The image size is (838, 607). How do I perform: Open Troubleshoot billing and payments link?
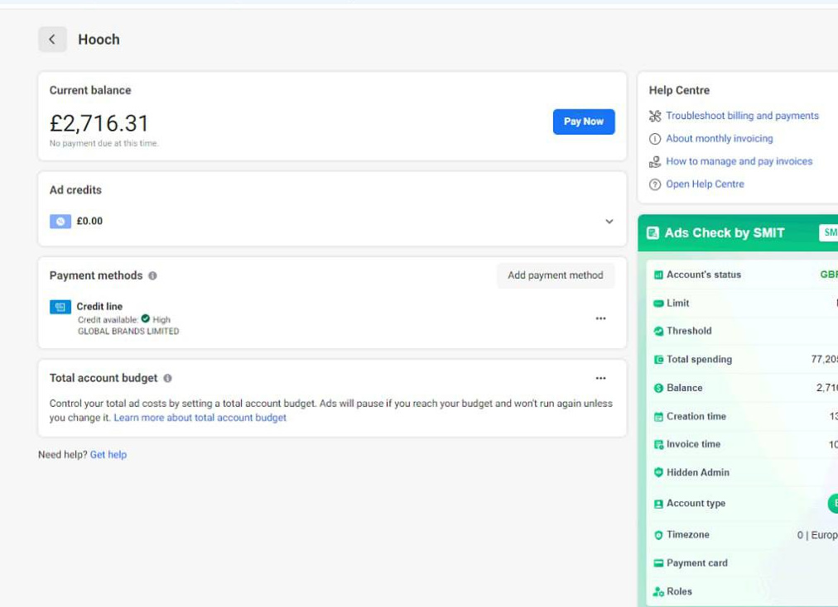coord(742,116)
